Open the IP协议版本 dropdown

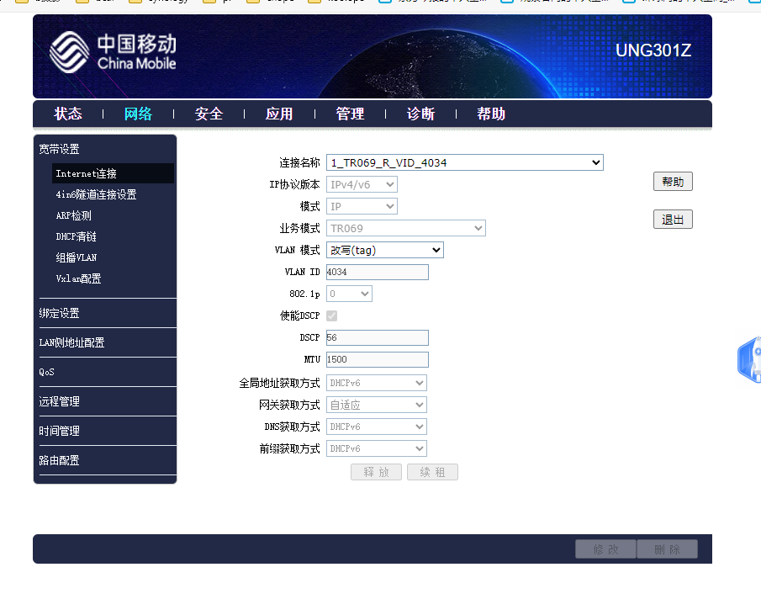pos(362,184)
